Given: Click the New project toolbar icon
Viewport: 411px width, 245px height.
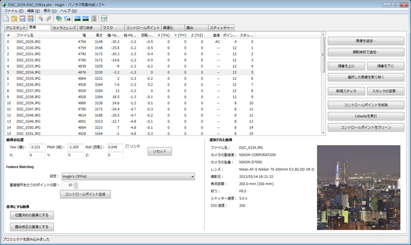Looking at the screenshot, I should pyautogui.click(x=6, y=18).
